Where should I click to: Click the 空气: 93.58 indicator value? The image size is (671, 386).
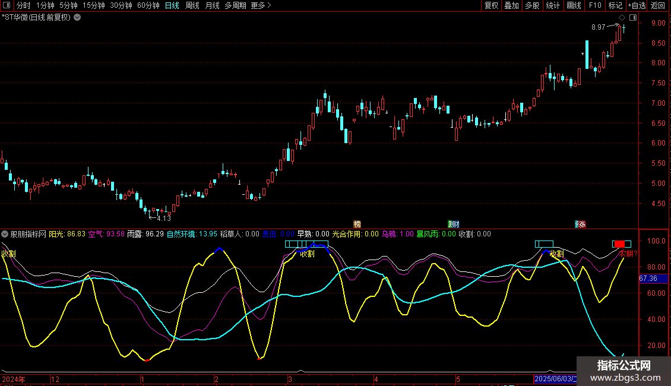click(106, 234)
